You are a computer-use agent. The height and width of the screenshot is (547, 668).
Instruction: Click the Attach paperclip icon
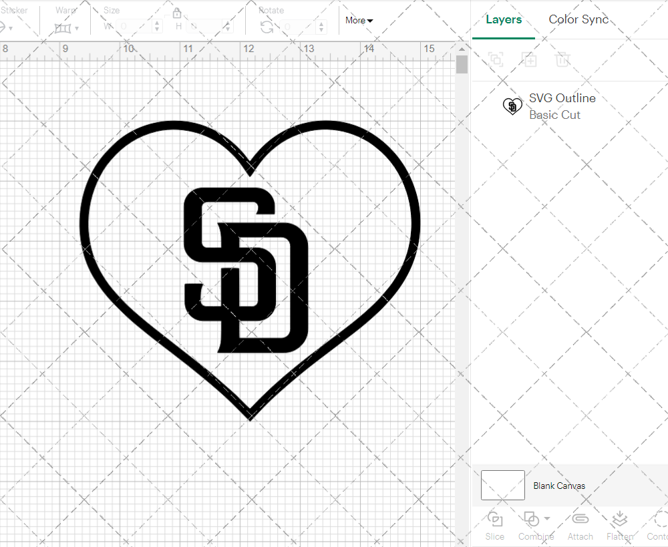tap(580, 520)
